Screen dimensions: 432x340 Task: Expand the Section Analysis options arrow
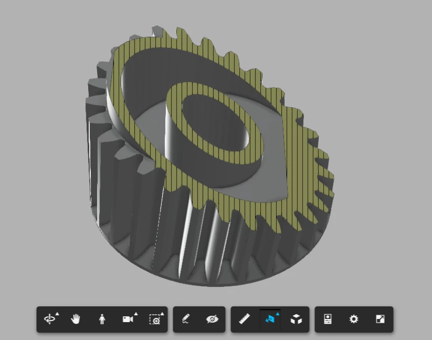point(278,313)
